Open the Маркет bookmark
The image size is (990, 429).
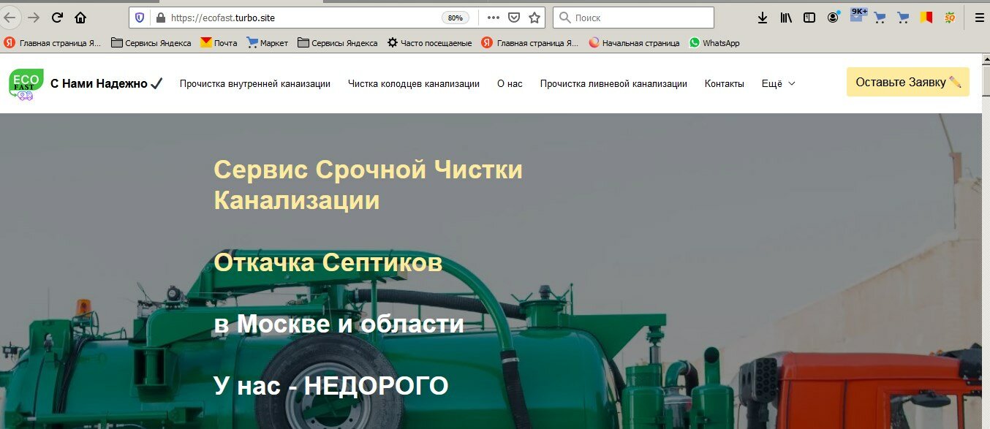[x=267, y=43]
